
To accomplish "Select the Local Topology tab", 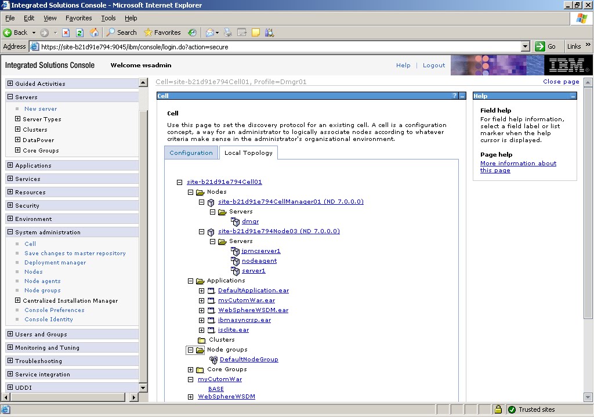I will [x=248, y=153].
